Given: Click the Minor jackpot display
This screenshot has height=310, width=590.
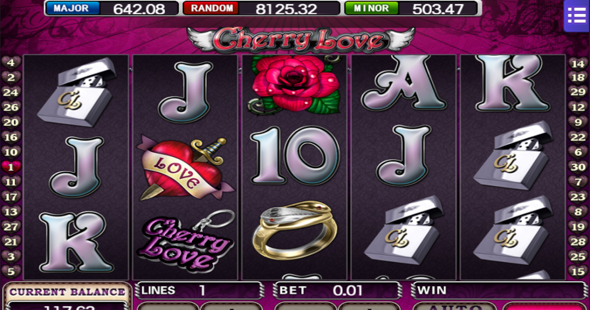Looking at the screenshot, I should (411, 8).
